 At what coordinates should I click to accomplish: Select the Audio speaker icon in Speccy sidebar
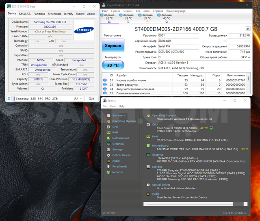coord(108,161)
